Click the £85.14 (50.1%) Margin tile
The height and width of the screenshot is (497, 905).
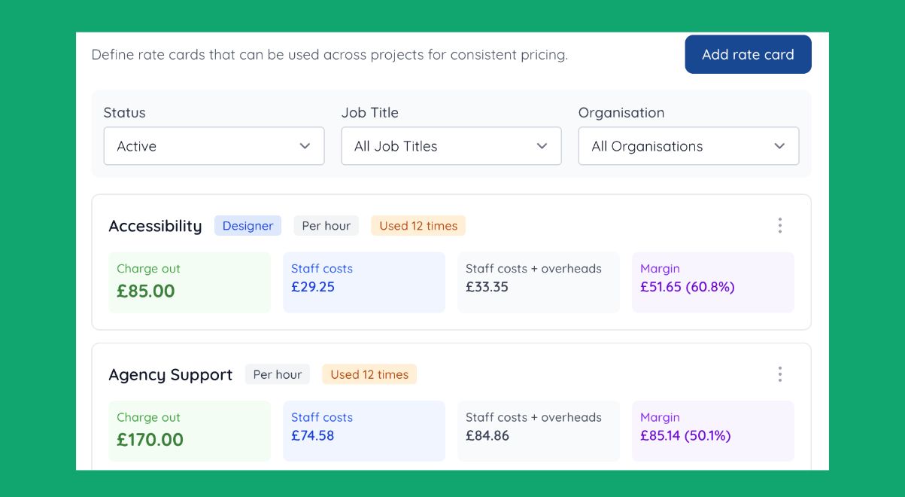(x=712, y=431)
